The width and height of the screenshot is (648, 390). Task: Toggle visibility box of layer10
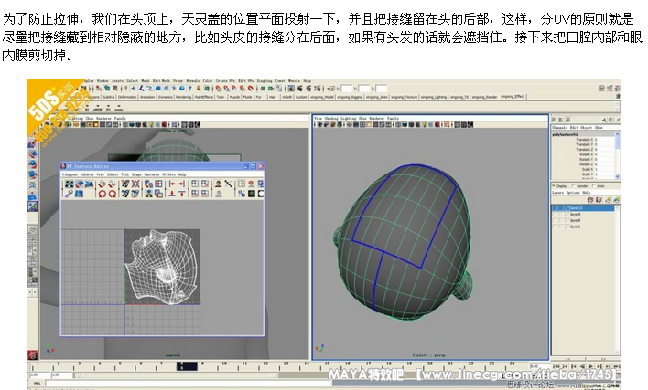tap(555, 208)
